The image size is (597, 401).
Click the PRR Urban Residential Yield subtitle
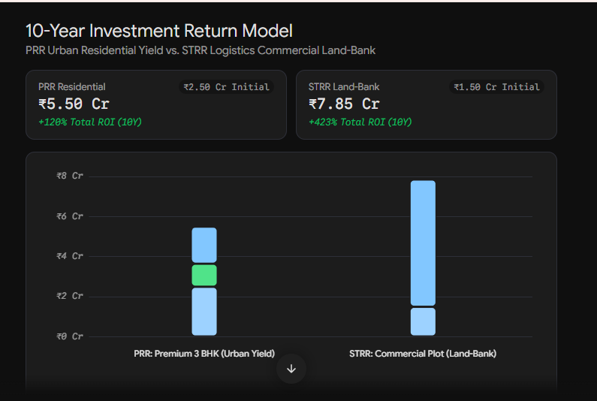click(x=201, y=50)
